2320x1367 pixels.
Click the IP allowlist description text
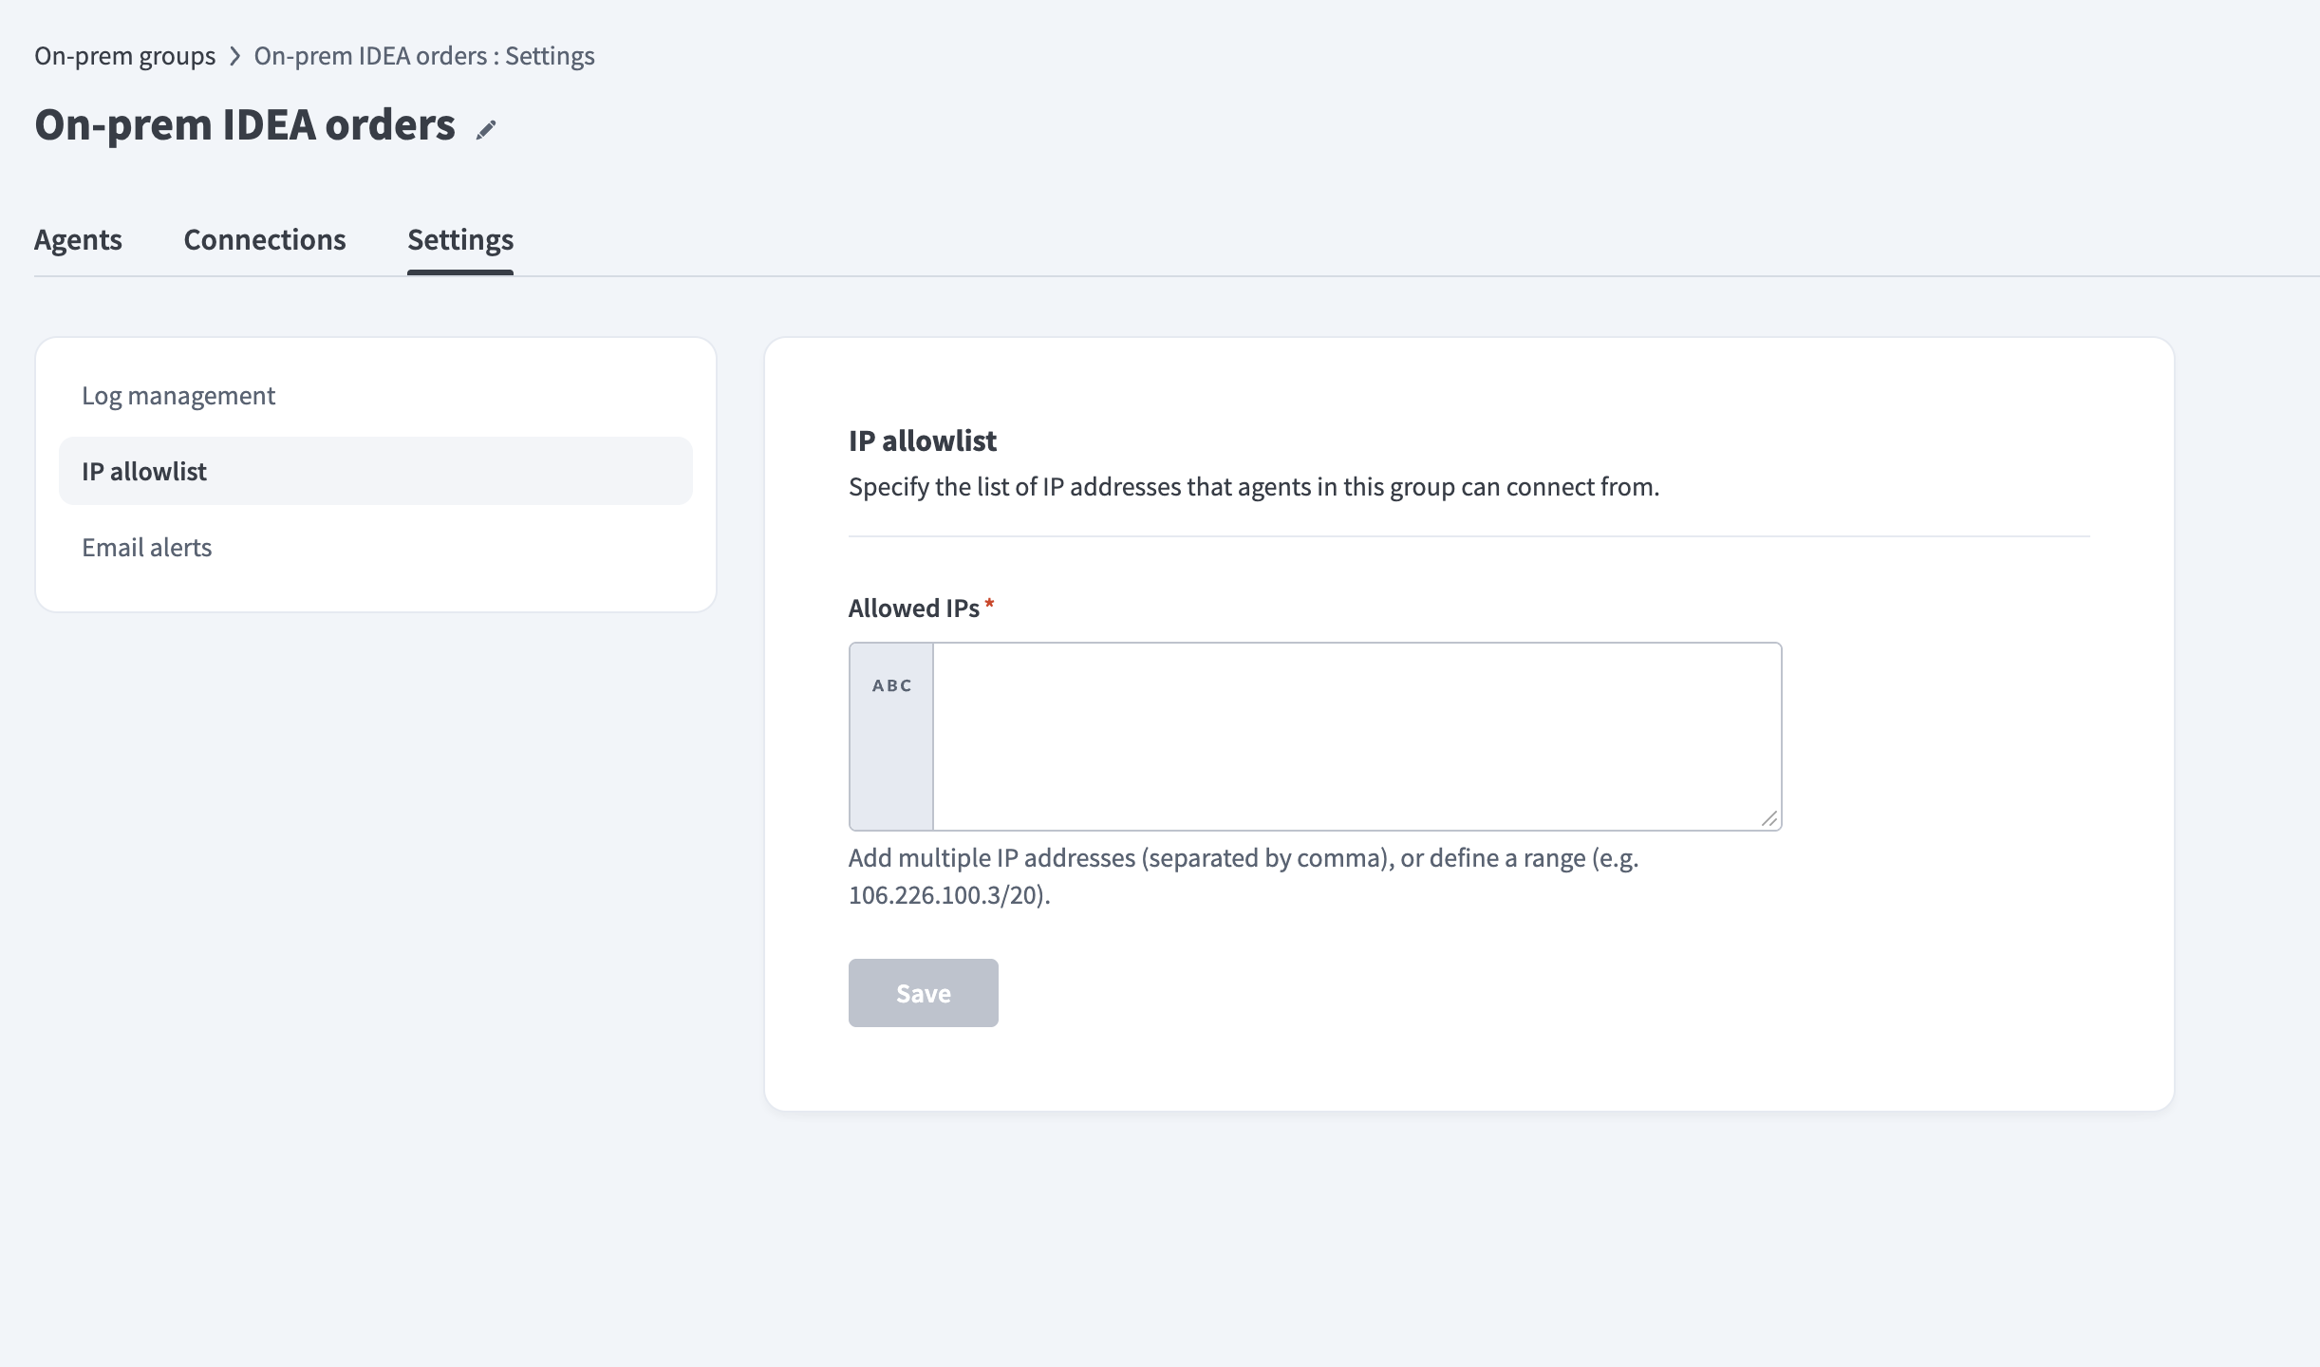pyautogui.click(x=1253, y=487)
